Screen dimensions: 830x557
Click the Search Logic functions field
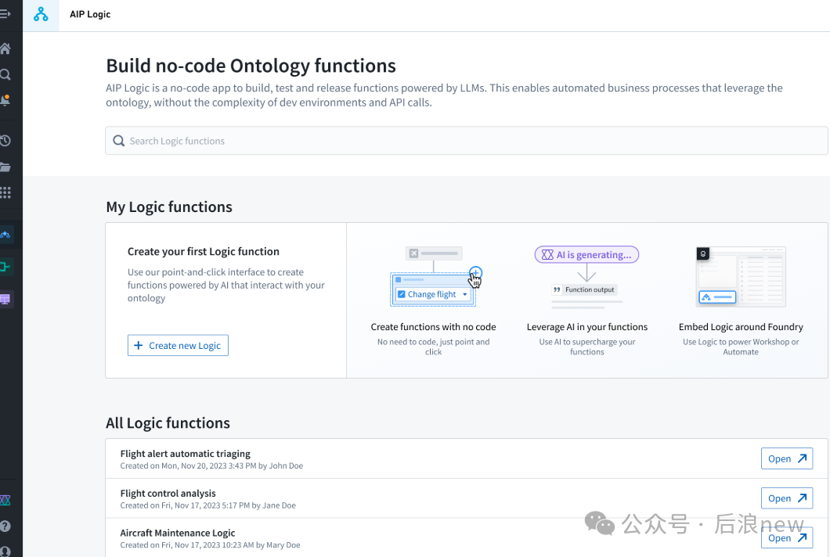click(466, 141)
